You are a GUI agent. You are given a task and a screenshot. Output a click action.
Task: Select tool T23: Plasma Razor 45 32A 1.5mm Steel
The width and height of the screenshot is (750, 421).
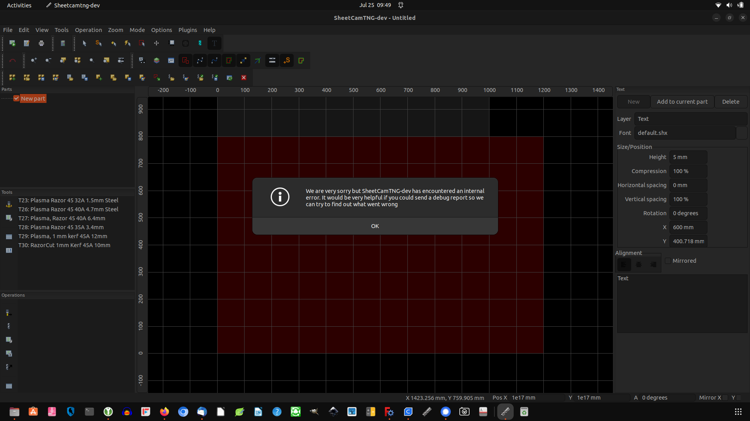tap(68, 200)
